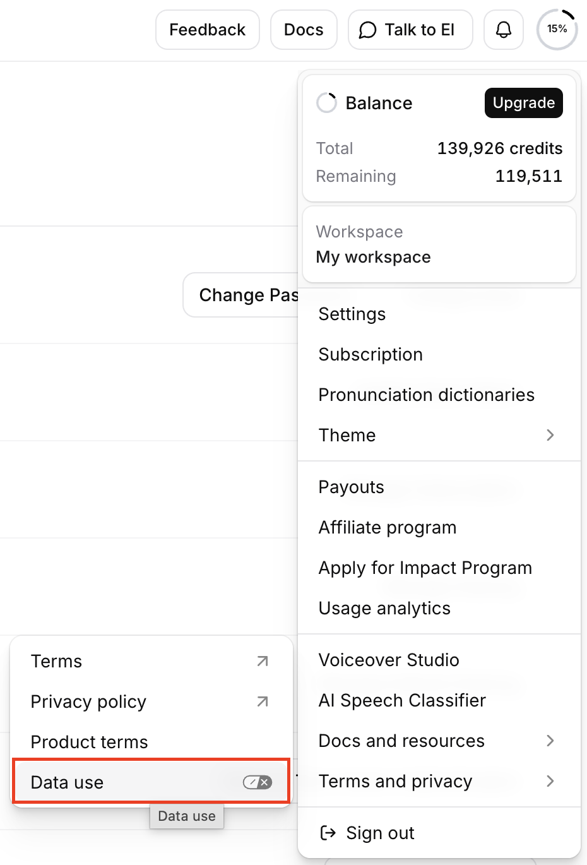Toggle the Data use switch

pyautogui.click(x=258, y=782)
